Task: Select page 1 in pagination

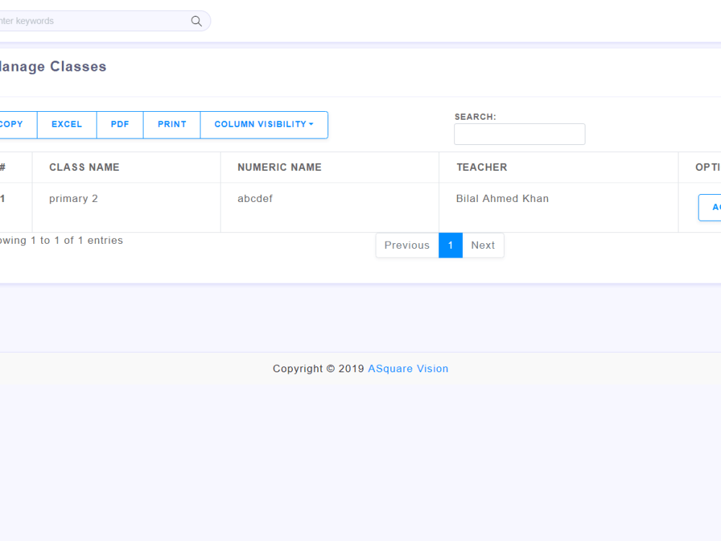Action: coord(451,245)
